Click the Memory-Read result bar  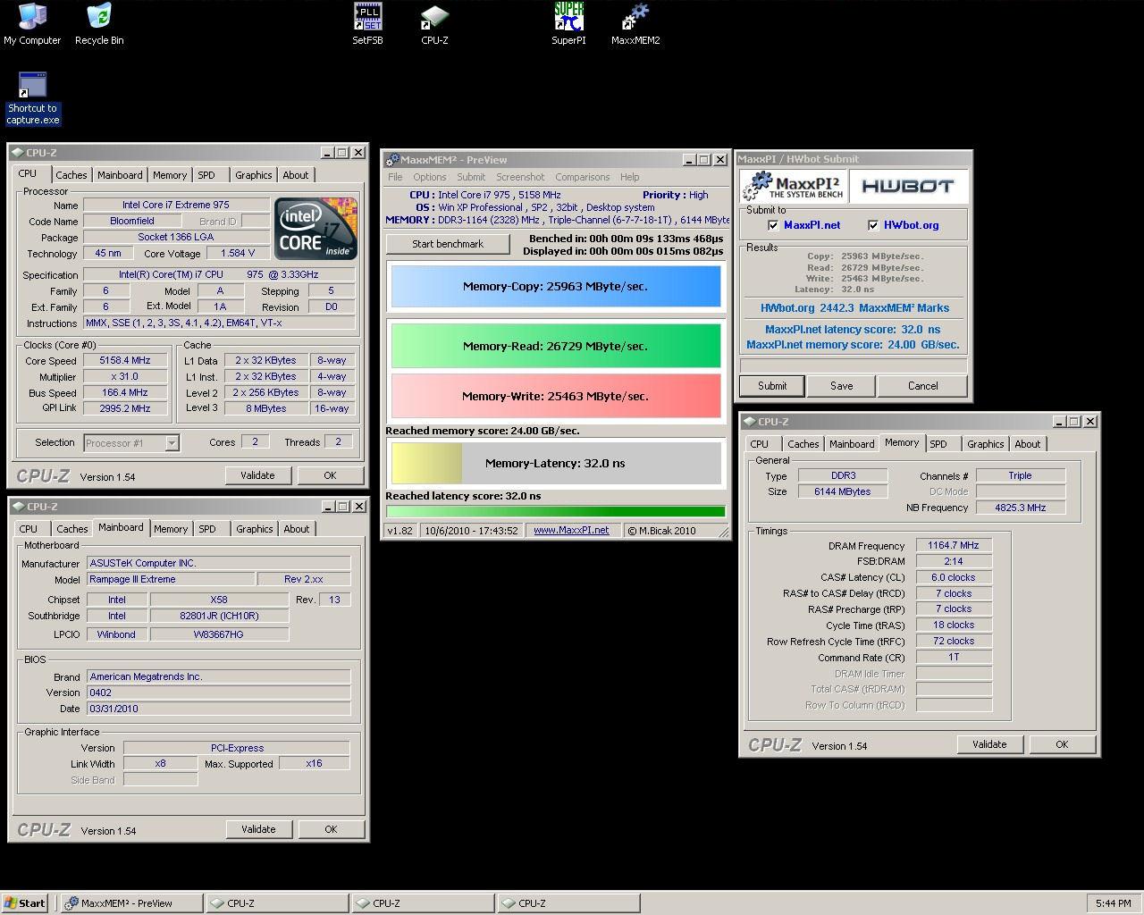pos(555,346)
